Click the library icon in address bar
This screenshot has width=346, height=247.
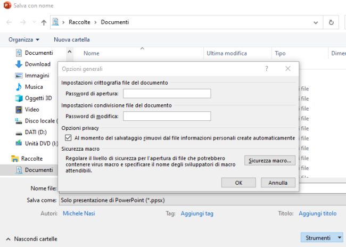pyautogui.click(x=55, y=22)
